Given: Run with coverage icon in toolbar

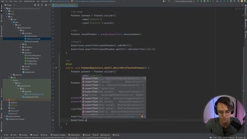Looking at the screenshot, I should [205, 1].
